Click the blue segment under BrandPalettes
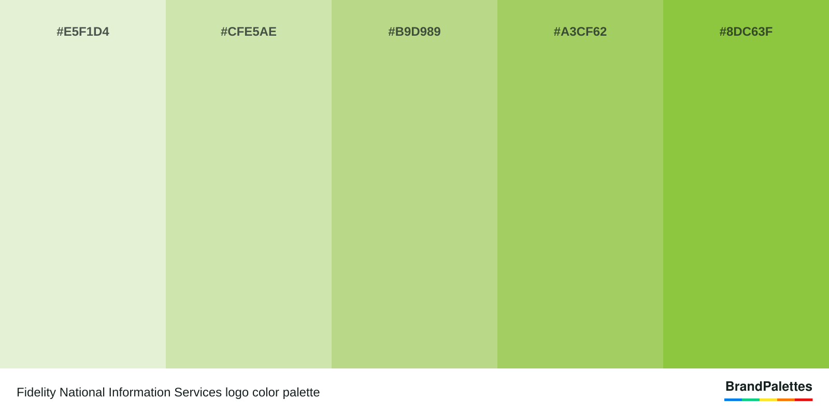This screenshot has height=414, width=829. click(x=733, y=400)
